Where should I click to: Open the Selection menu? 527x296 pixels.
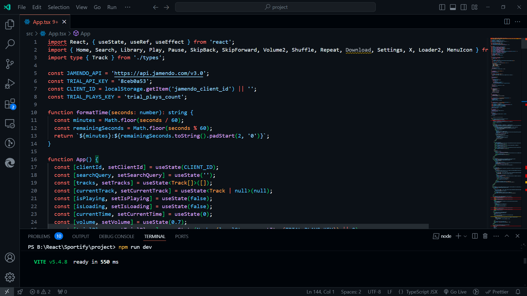pyautogui.click(x=58, y=7)
